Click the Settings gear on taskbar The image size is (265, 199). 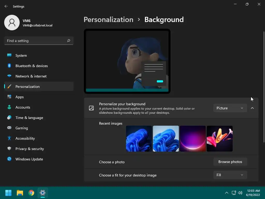43,193
